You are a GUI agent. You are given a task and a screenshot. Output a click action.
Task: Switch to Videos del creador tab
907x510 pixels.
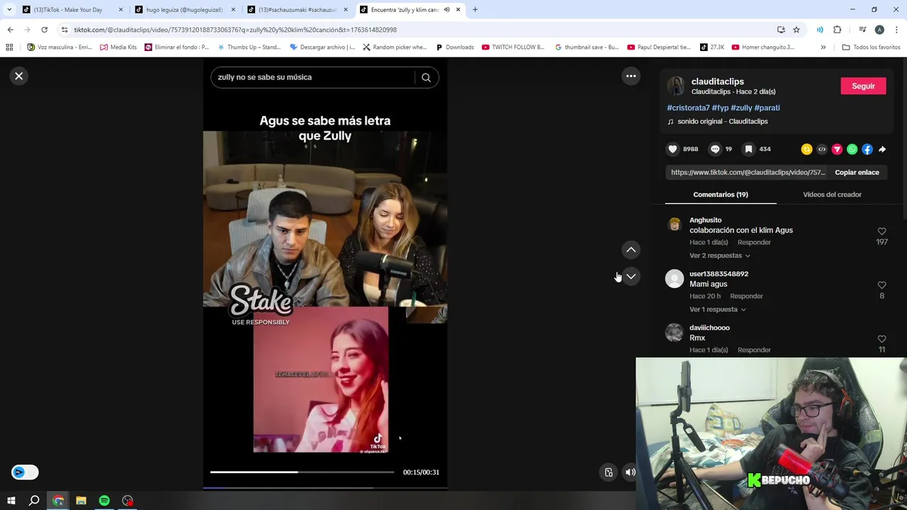(832, 194)
